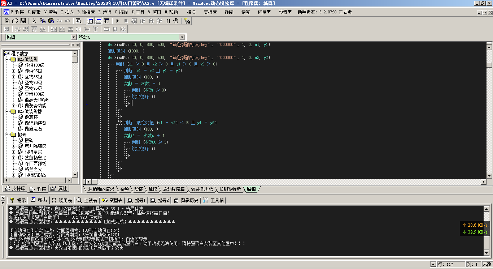
Task: Open the 设置 dropdown menu
Action: pyautogui.click(x=285, y=12)
